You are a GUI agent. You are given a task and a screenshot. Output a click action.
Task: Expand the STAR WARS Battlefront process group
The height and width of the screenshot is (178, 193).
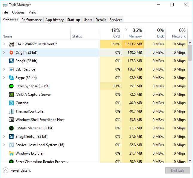point(4,44)
